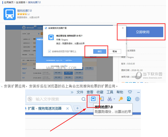
Task: Close the 扩展 - 搜狗高速浏览器 tab
Action: pyautogui.click(x=68, y=108)
